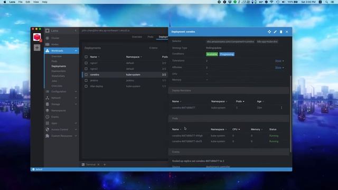The width and height of the screenshot is (338, 190).
Task: Click the Progressing condition badge
Action: click(x=227, y=54)
